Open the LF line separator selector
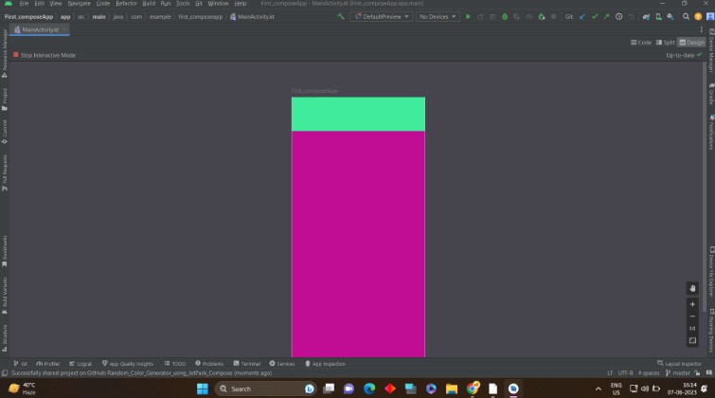Viewport: 715px width, 398px height. (610, 373)
